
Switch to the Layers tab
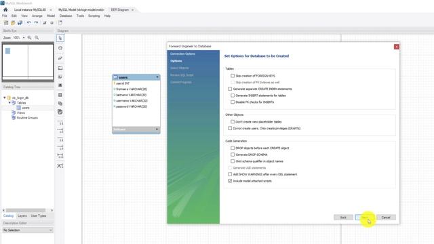[x=22, y=216]
